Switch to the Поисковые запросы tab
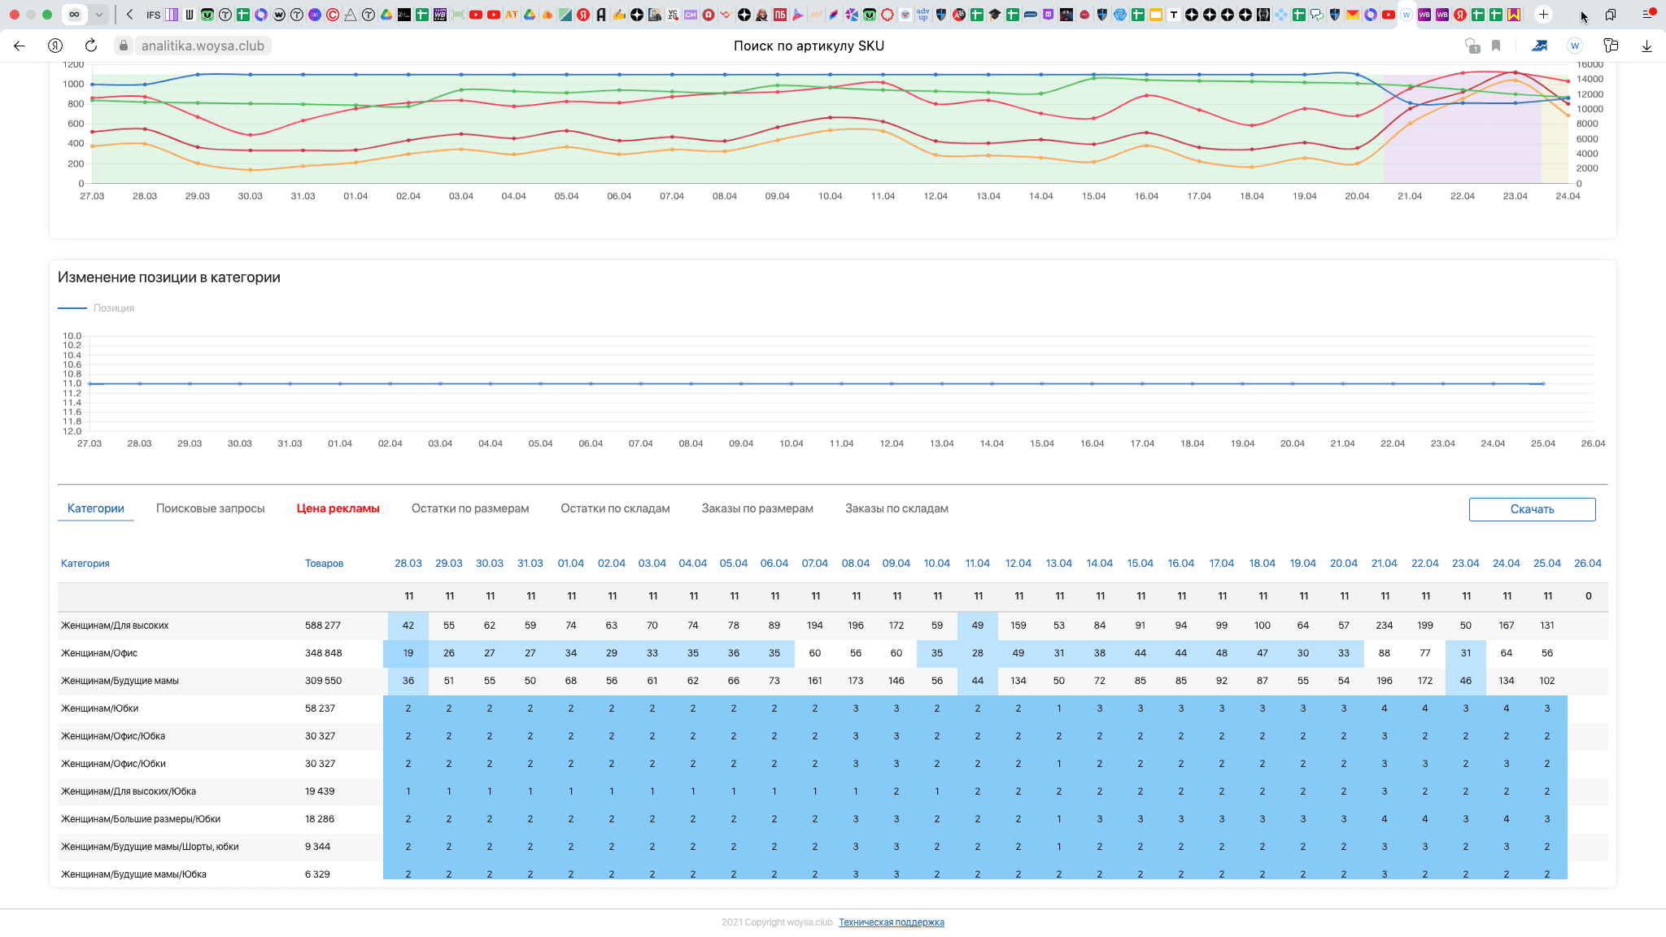1666x937 pixels. tap(210, 508)
